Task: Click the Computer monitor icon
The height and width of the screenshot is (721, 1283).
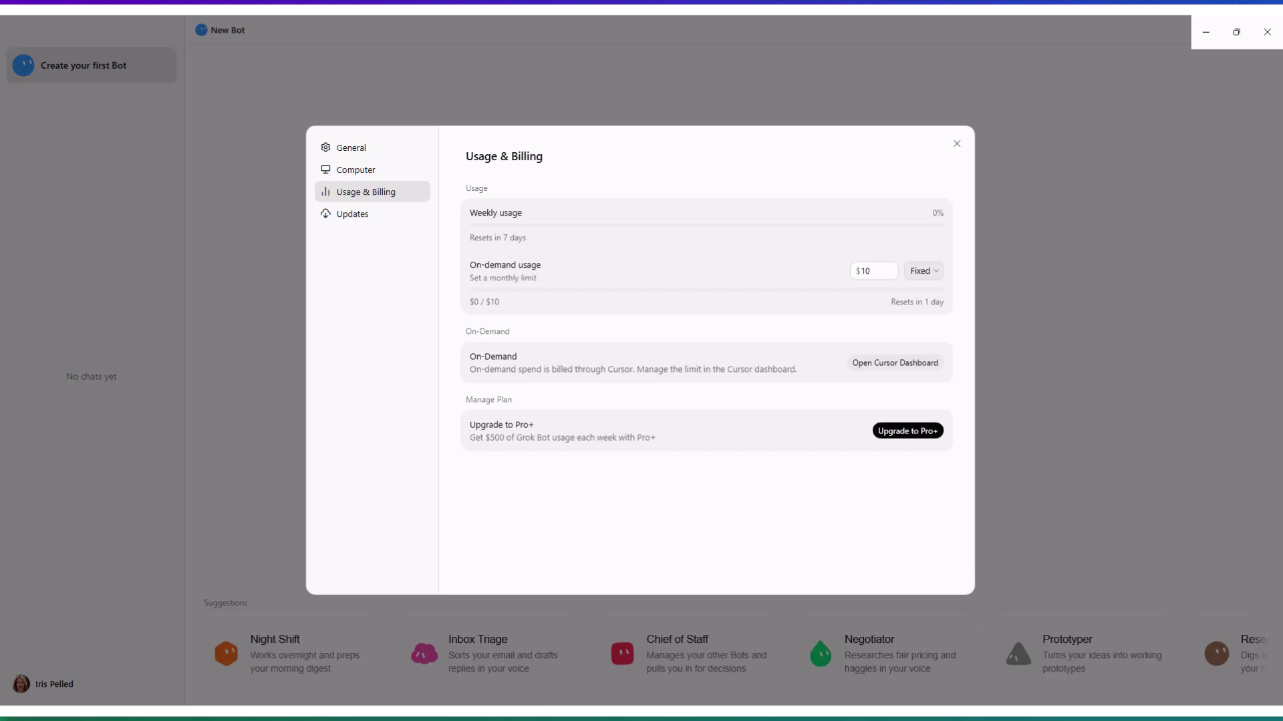Action: 325,170
